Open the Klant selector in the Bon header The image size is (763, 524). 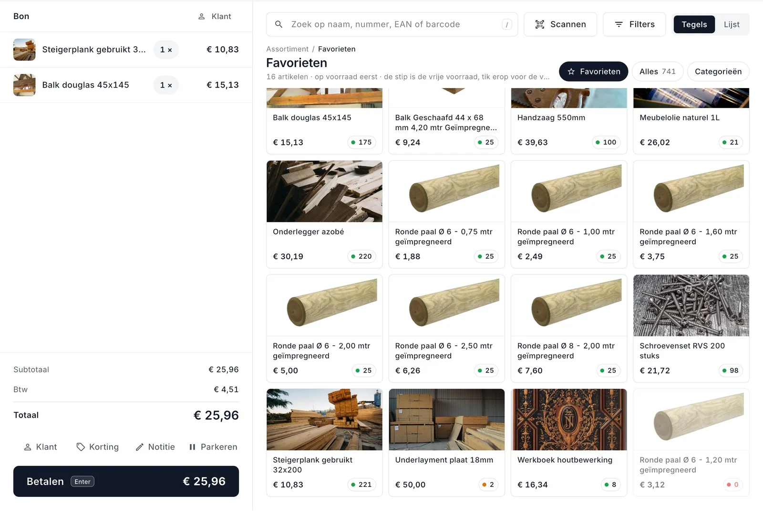215,16
